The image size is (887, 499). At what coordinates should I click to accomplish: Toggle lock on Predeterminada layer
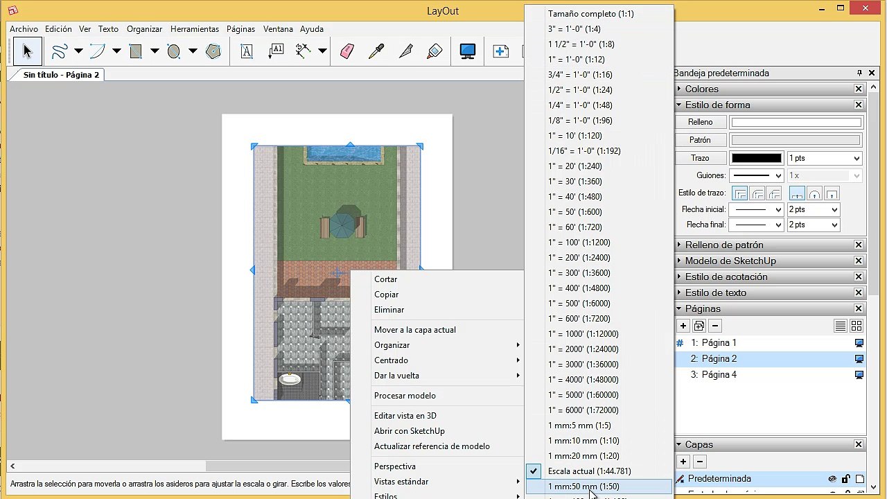[x=846, y=479]
